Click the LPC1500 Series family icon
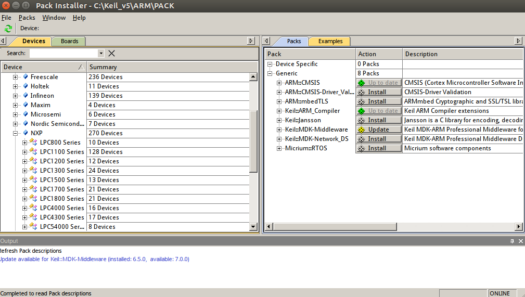The width and height of the screenshot is (525, 297). click(x=33, y=179)
